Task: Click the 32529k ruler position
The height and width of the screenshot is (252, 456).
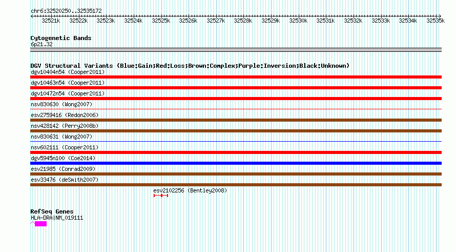Action: tap(271, 21)
